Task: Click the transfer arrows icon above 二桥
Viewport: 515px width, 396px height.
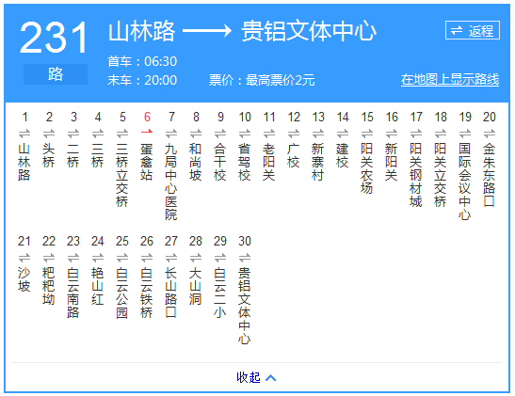Action: tap(73, 134)
